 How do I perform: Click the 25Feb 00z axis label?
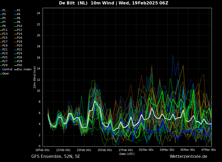(105, 150)
